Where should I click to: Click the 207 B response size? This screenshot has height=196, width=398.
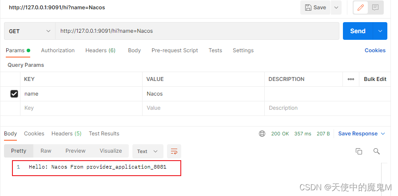323,134
